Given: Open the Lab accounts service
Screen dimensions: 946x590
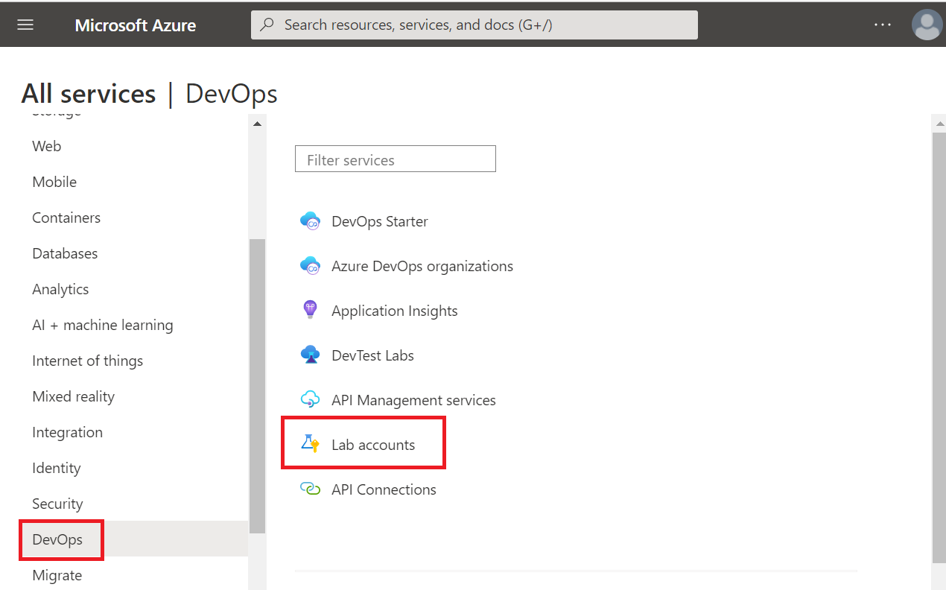Looking at the screenshot, I should click(x=373, y=444).
